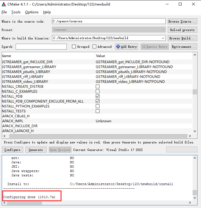Minimize the CMake window

point(167,4)
